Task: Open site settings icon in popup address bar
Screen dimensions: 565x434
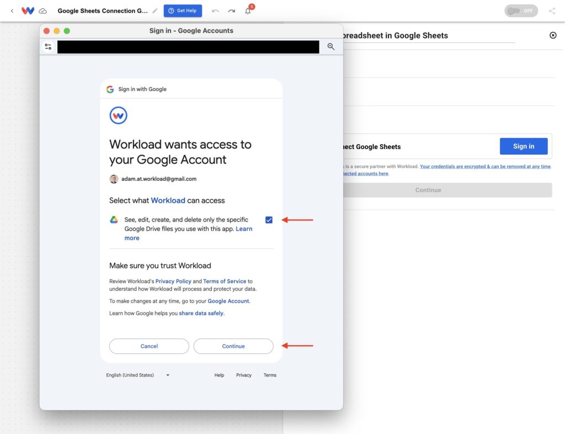Action: [x=48, y=46]
